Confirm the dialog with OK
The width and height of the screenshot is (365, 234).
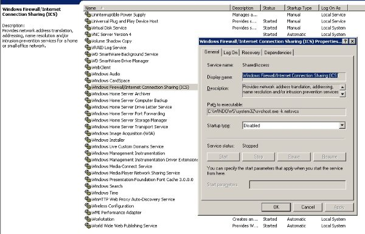[276, 207]
